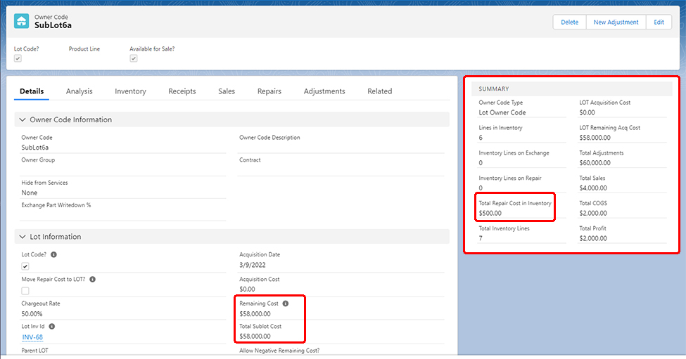686x359 pixels.
Task: Select the Adjustments tab
Action: (324, 91)
